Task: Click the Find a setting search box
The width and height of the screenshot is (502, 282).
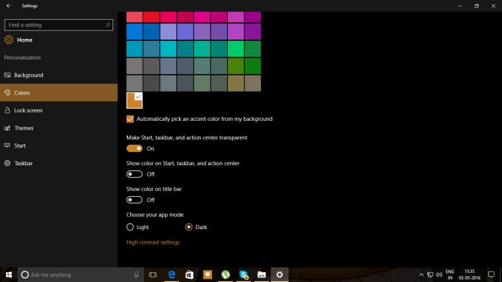Action: point(59,25)
